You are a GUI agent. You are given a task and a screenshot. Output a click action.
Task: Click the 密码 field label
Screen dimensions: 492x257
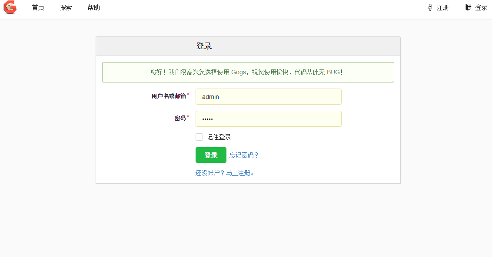point(180,118)
